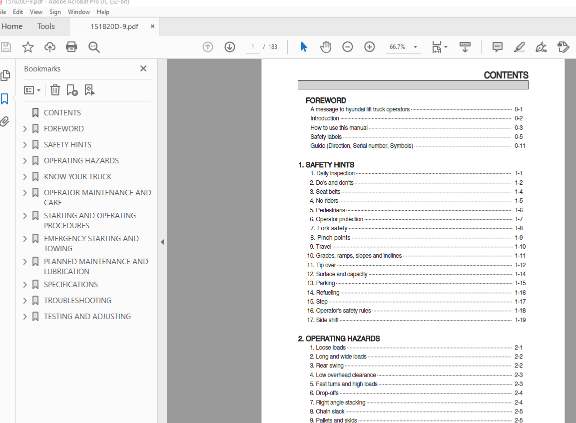Open the Help menu
The height and width of the screenshot is (423, 576).
103,12
